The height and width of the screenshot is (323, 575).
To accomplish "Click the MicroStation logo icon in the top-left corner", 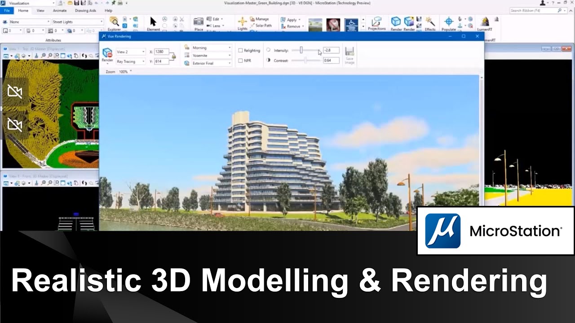I will pos(4,3).
